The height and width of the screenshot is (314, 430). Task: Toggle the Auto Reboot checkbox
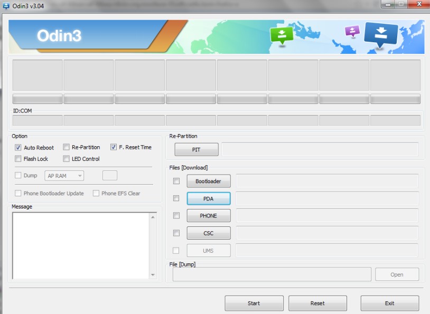tap(18, 147)
